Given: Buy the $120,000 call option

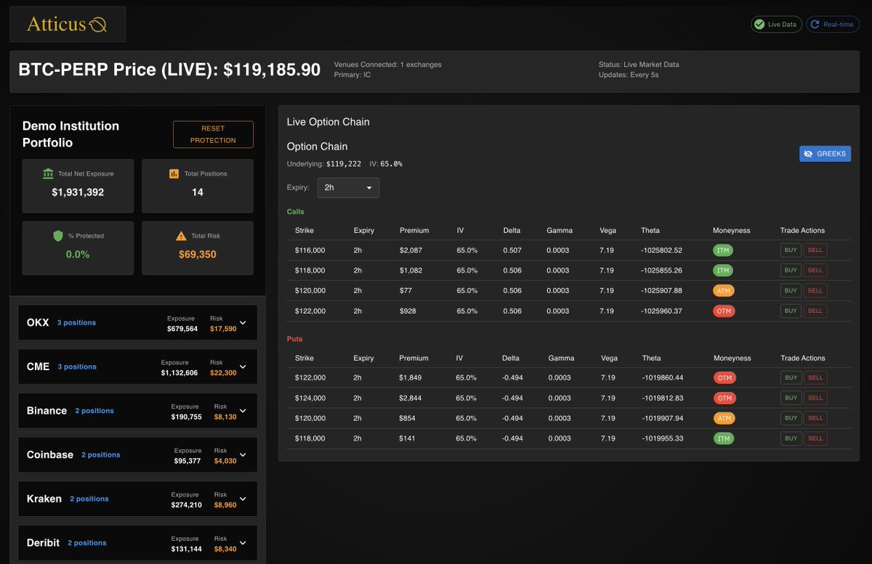Looking at the screenshot, I should tap(791, 290).
